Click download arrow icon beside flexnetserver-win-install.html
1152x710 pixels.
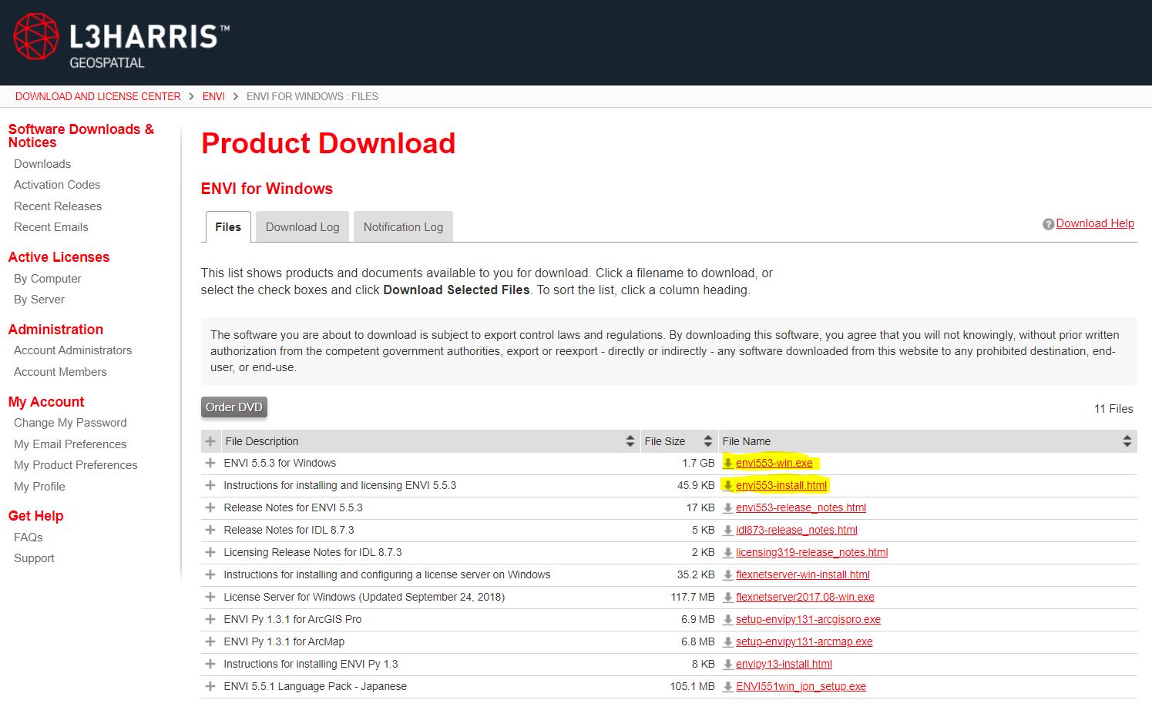pos(727,575)
